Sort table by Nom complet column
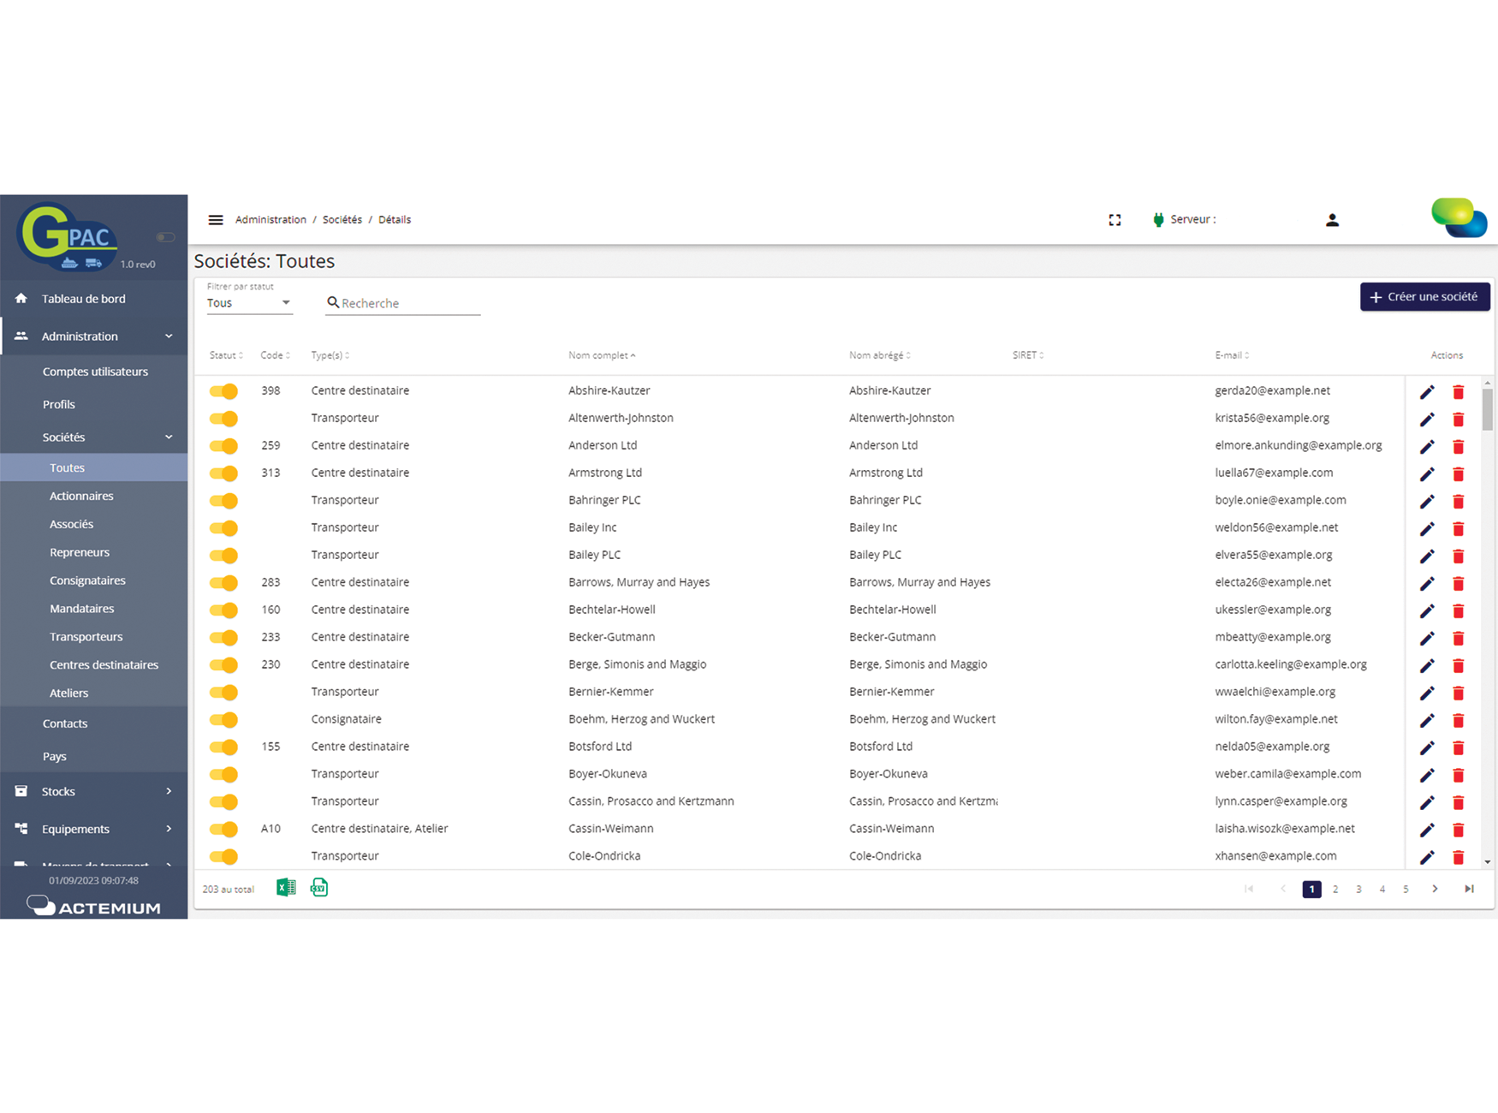Viewport: 1498px width, 1113px height. [602, 355]
